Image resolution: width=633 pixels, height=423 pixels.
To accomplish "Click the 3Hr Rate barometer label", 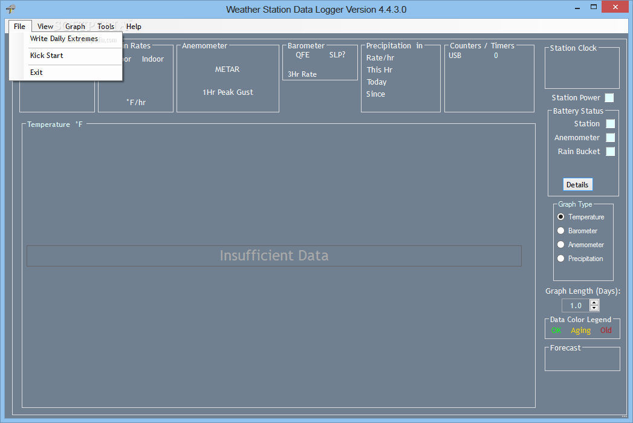I will 302,74.
